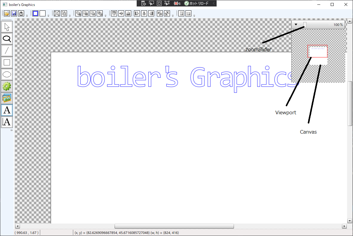Toggle the horizontal text tool A
Screen dimensions: 353x236
pyautogui.click(x=7, y=110)
